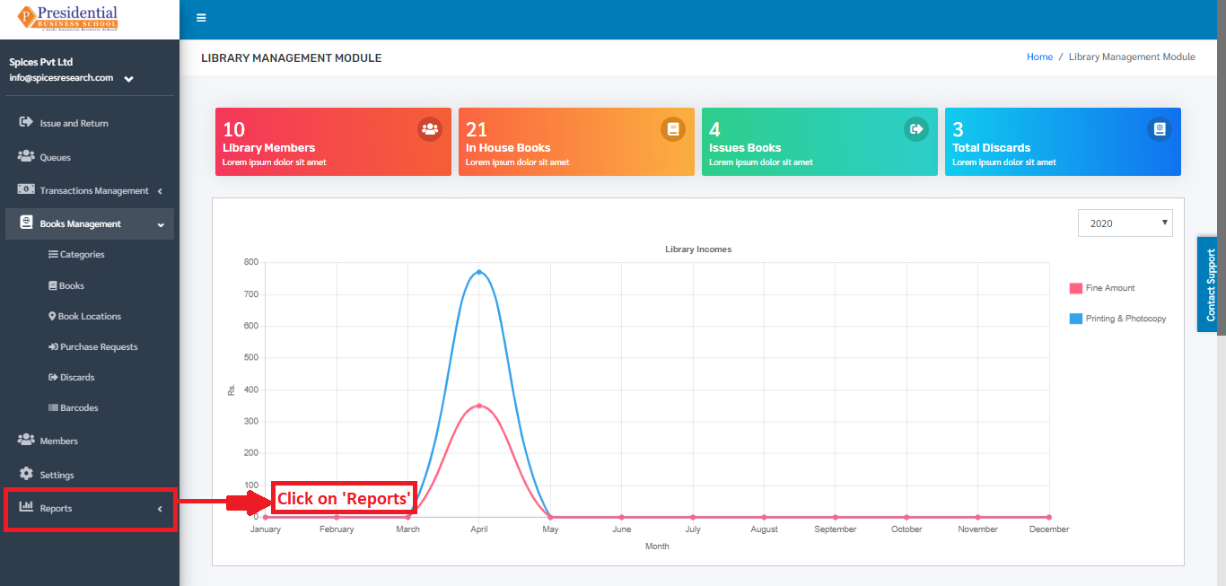Open the Contact Support side tab

[x=1211, y=284]
